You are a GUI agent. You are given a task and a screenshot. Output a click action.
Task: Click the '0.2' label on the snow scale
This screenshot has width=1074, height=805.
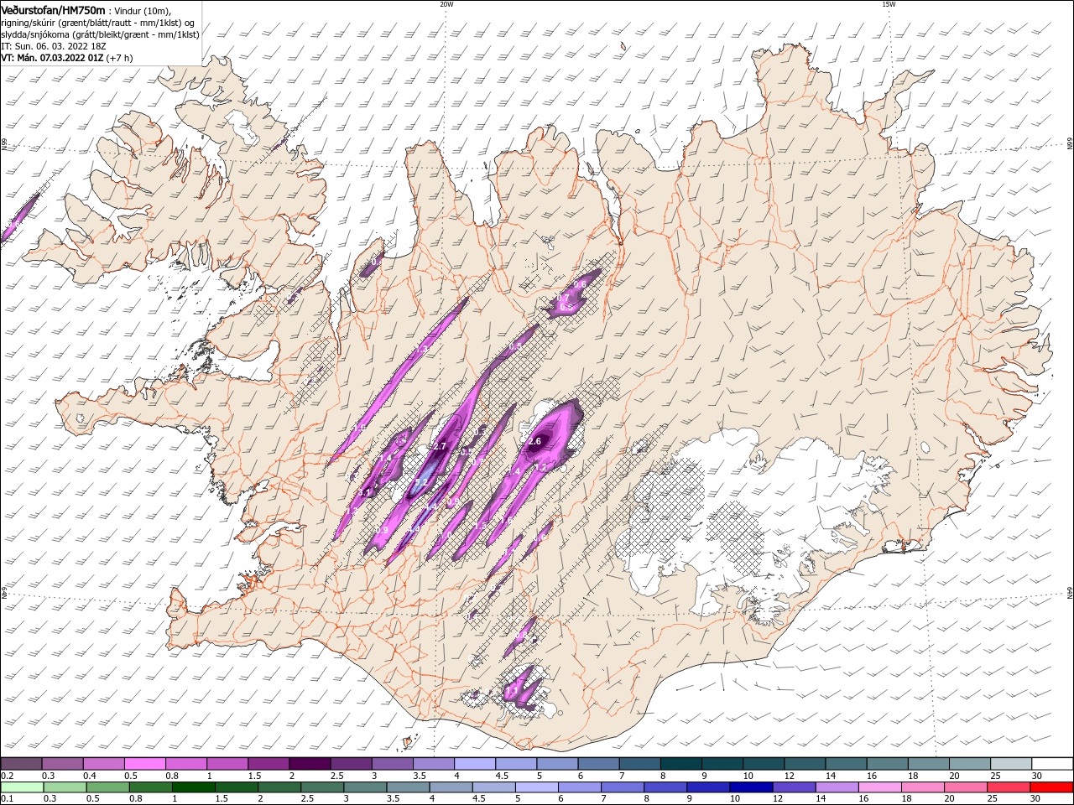(7, 776)
